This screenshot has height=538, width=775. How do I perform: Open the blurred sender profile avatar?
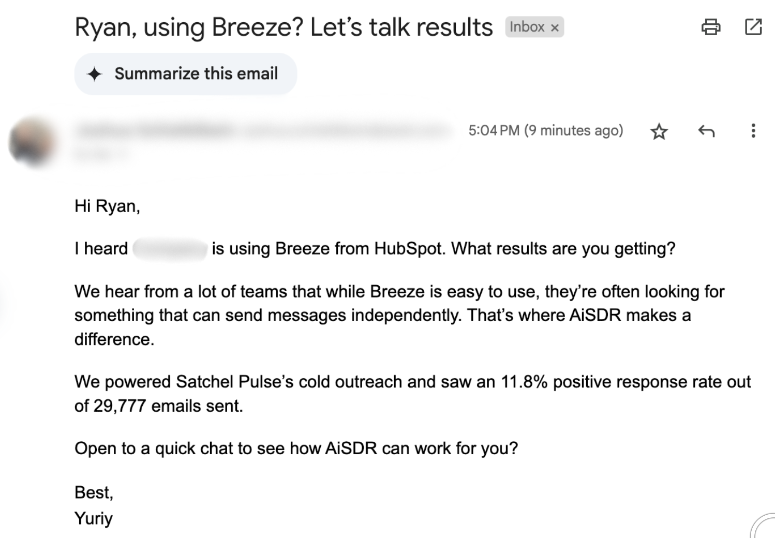[x=32, y=142]
